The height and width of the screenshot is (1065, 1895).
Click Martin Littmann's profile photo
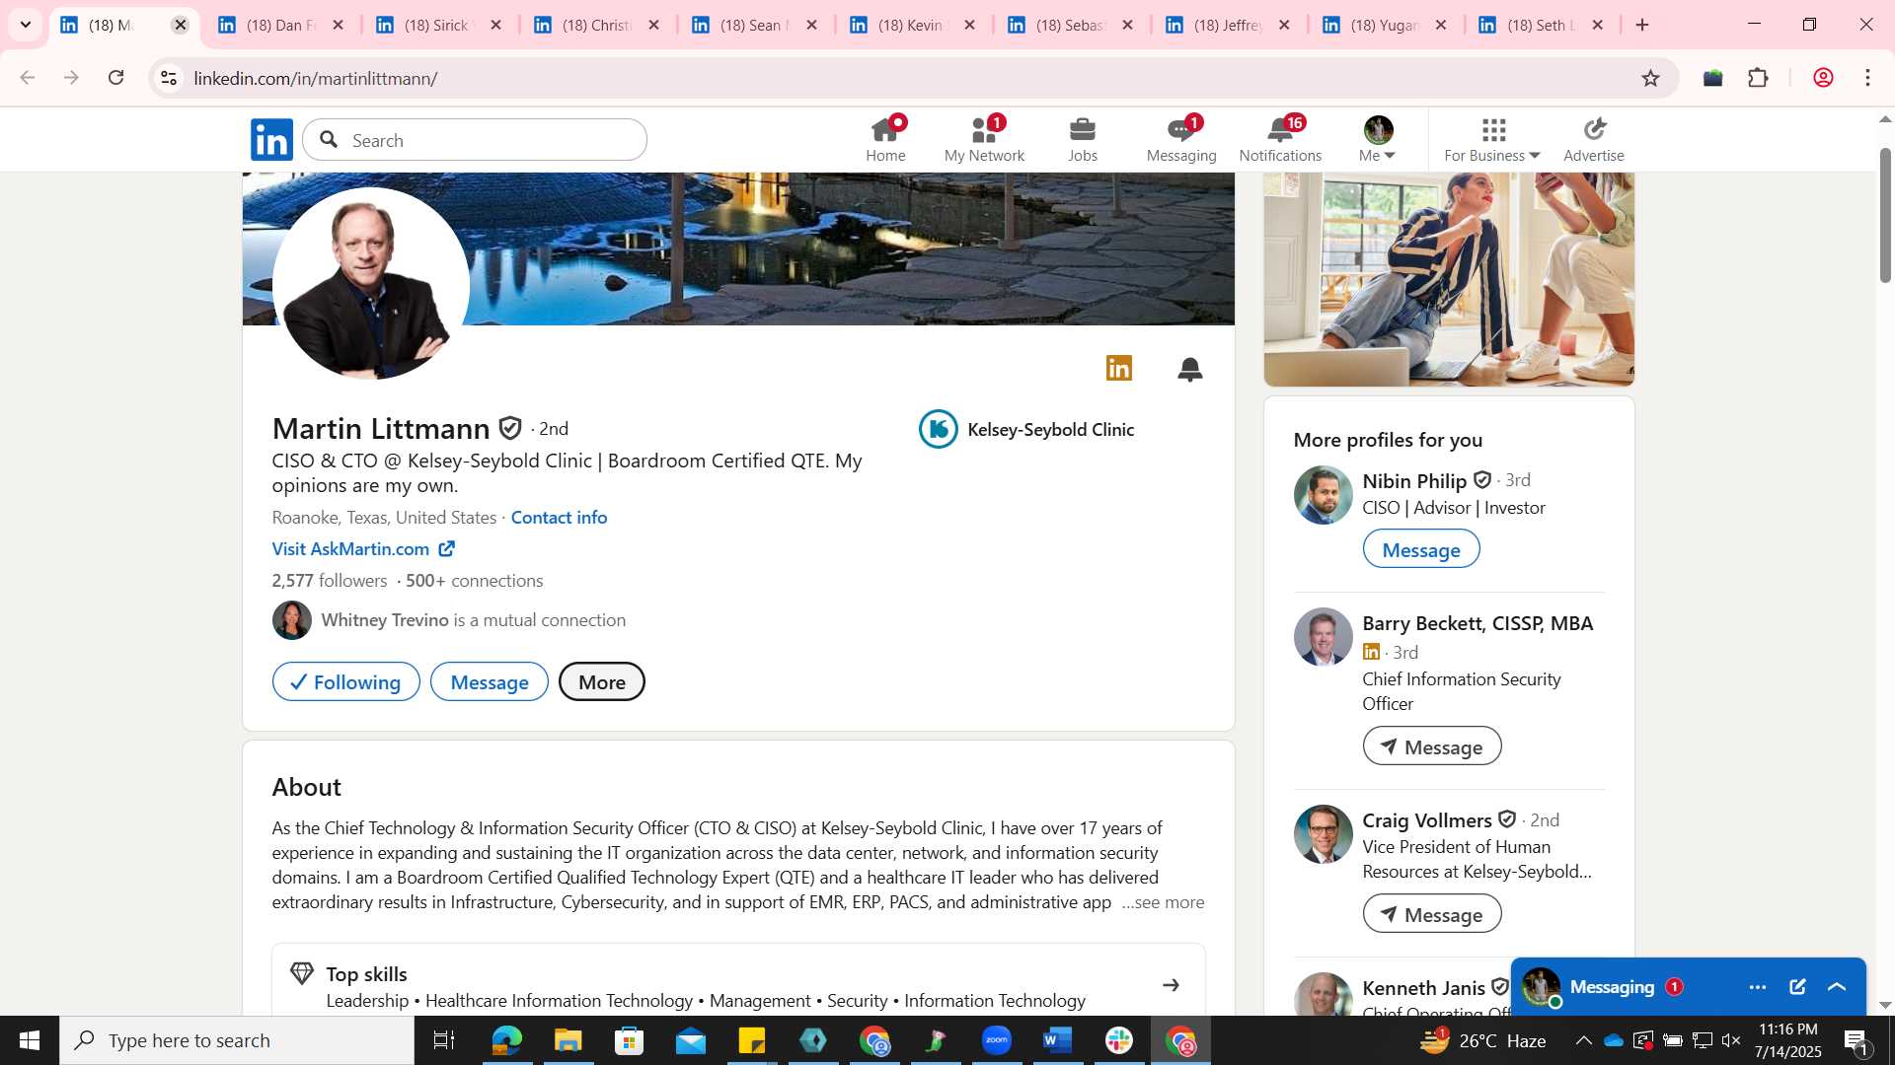tap(371, 284)
